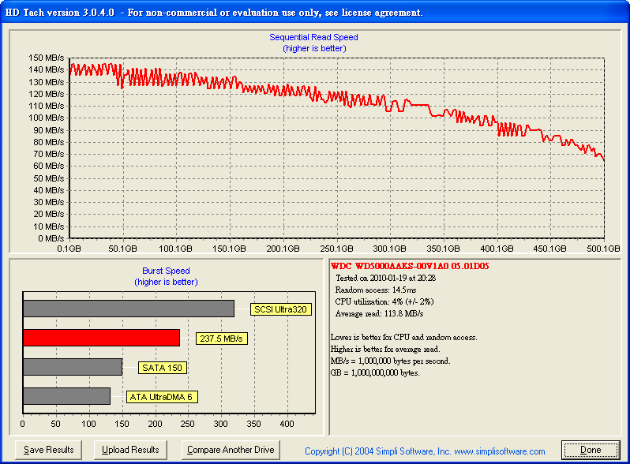Screen dimensions: 630x464
Task: Click the CPU utilization result line
Action: pos(386,301)
